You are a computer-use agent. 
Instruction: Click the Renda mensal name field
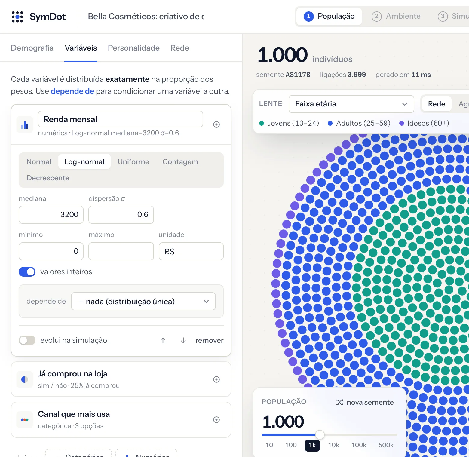click(121, 119)
